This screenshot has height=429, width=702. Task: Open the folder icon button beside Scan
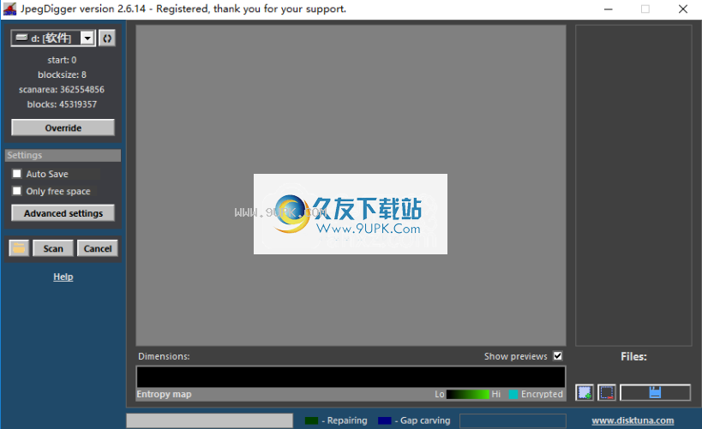(x=19, y=248)
